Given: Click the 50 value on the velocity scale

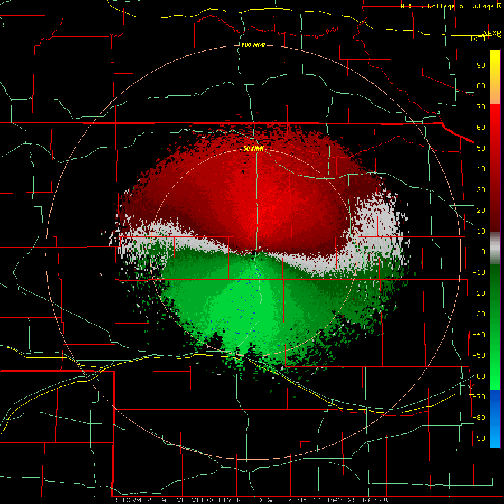Looking at the screenshot, I should [481, 148].
